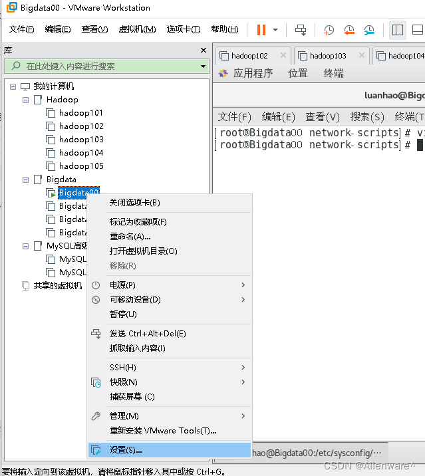Choose 抓取输入内容(I) in context menu

click(x=170, y=348)
